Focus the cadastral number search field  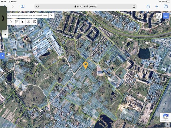point(27,15)
